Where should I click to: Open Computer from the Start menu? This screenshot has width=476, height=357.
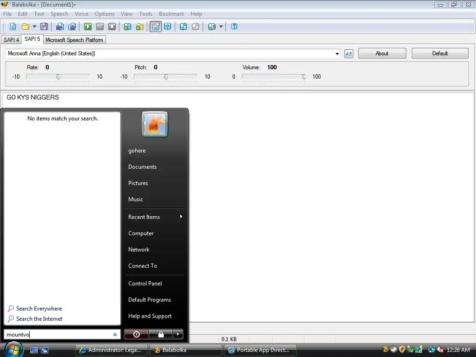click(x=141, y=233)
